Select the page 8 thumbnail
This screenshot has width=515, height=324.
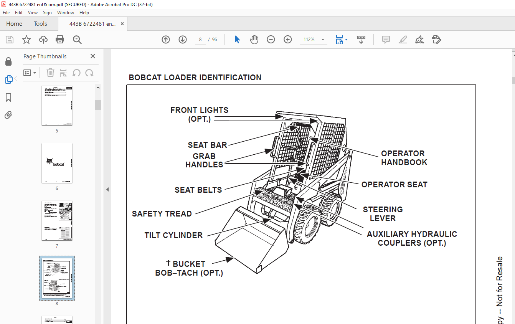click(x=57, y=278)
